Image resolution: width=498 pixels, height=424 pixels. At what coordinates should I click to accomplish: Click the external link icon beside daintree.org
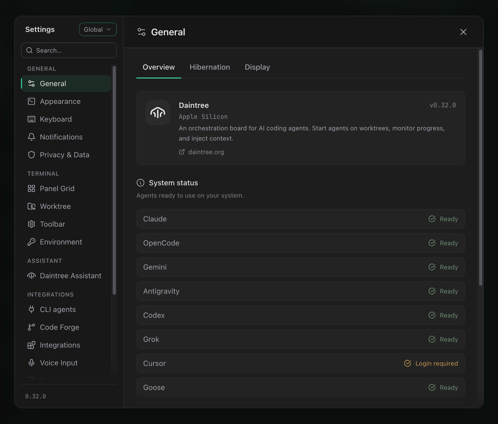(182, 152)
